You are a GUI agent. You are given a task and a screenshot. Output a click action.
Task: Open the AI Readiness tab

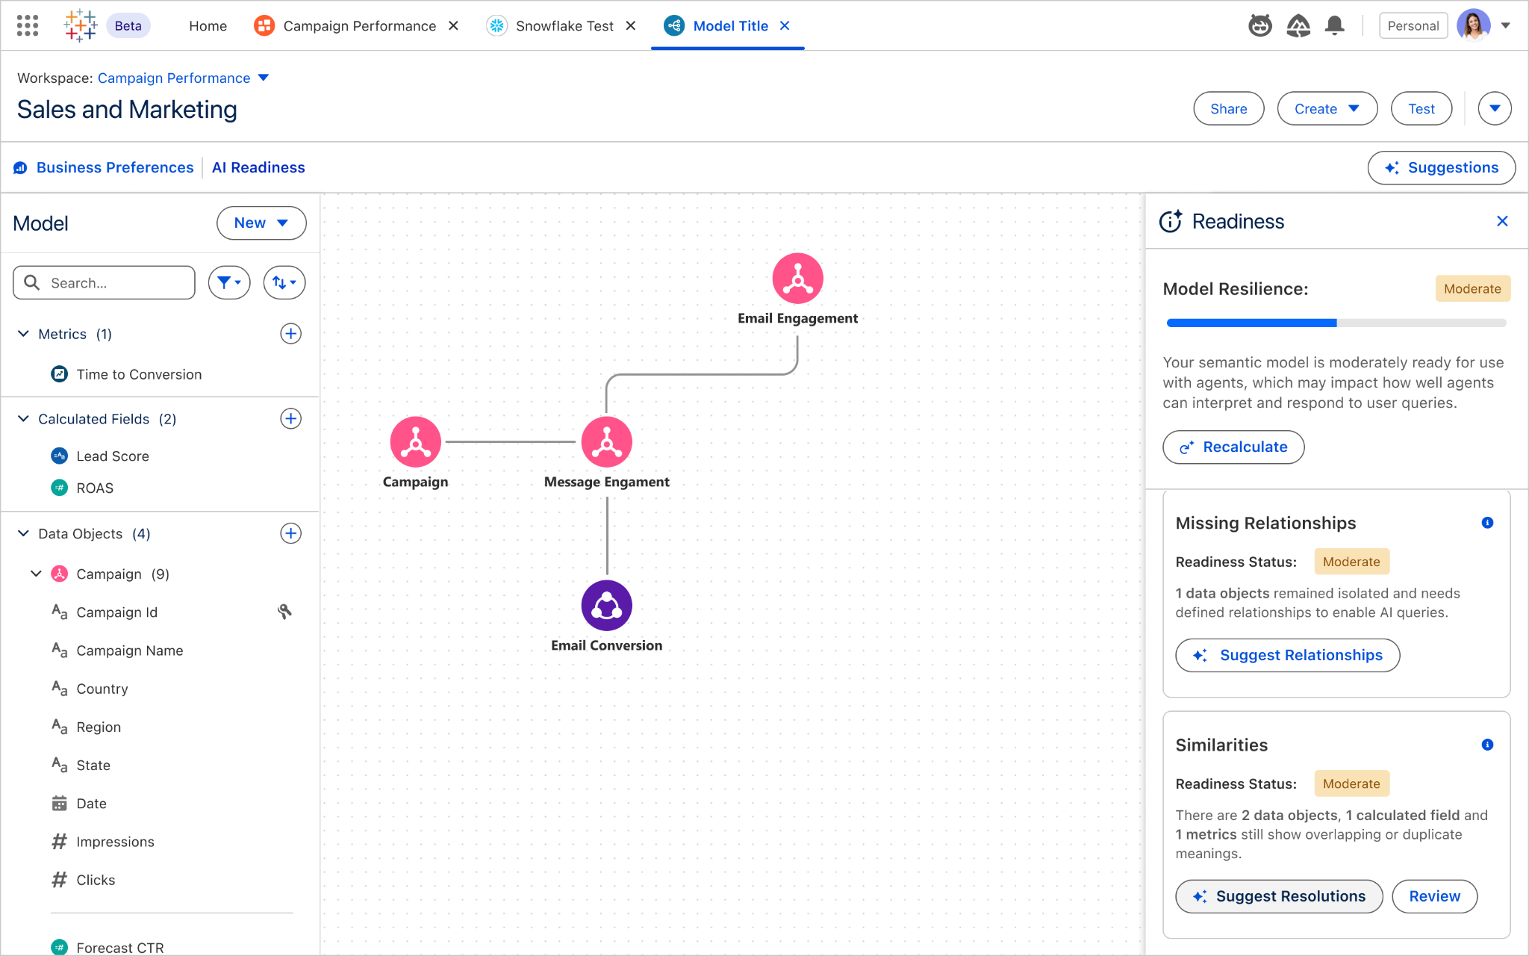258,167
